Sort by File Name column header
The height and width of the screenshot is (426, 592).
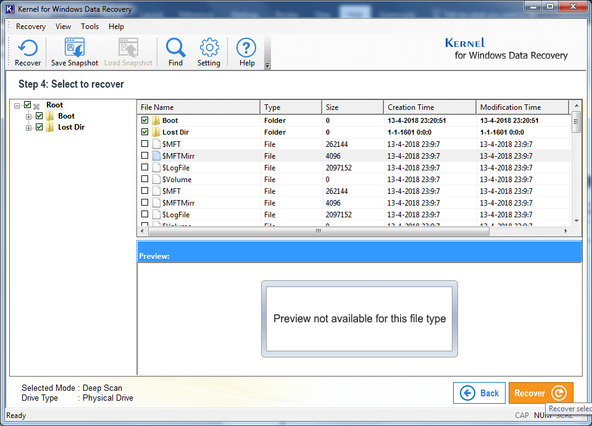tap(198, 107)
